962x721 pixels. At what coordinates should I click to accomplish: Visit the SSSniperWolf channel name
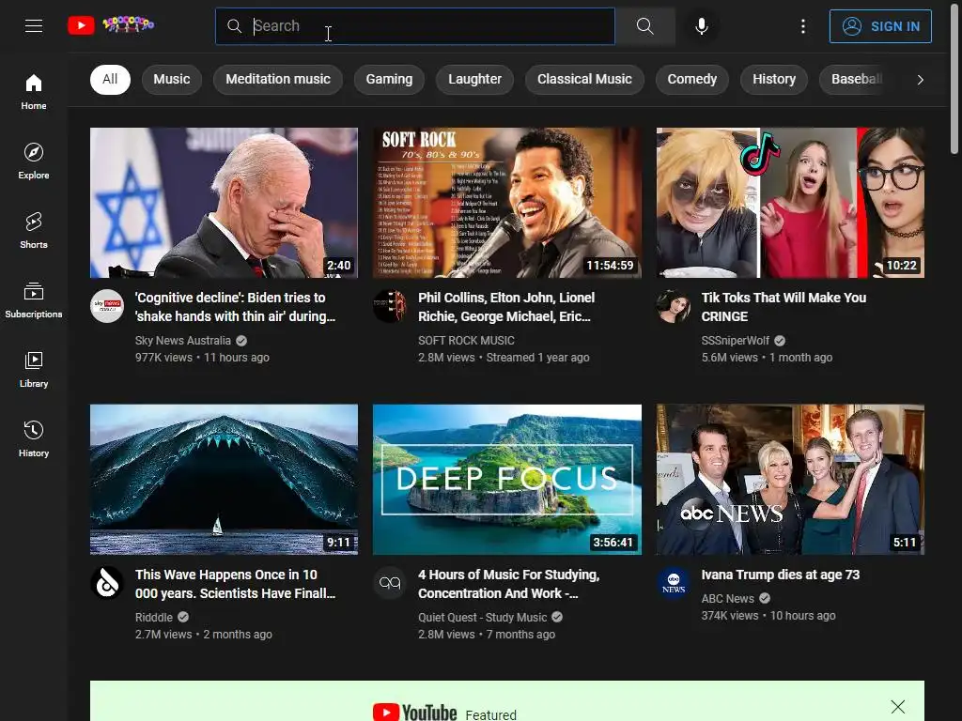(735, 340)
